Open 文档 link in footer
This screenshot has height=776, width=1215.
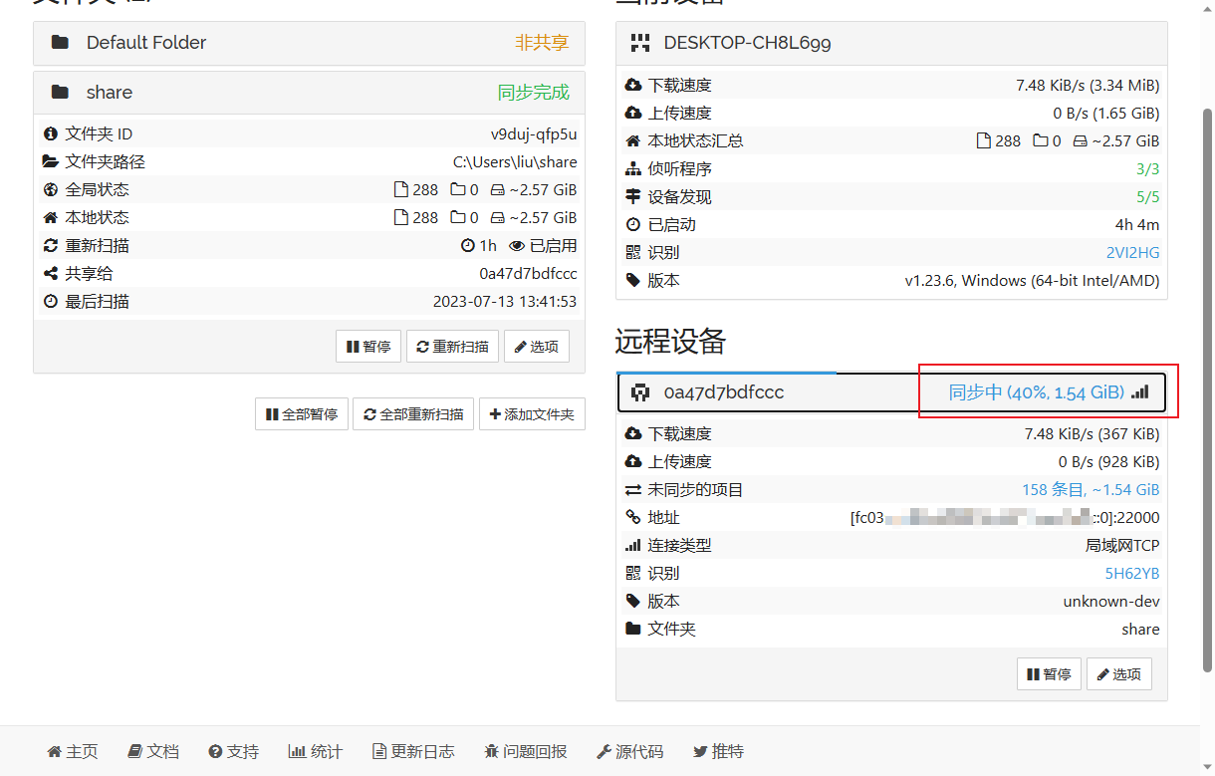point(153,751)
